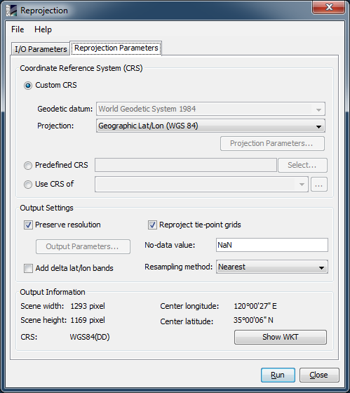Click the ellipsis browse button beside Use CRS of
The width and height of the screenshot is (350, 393).
tap(318, 185)
